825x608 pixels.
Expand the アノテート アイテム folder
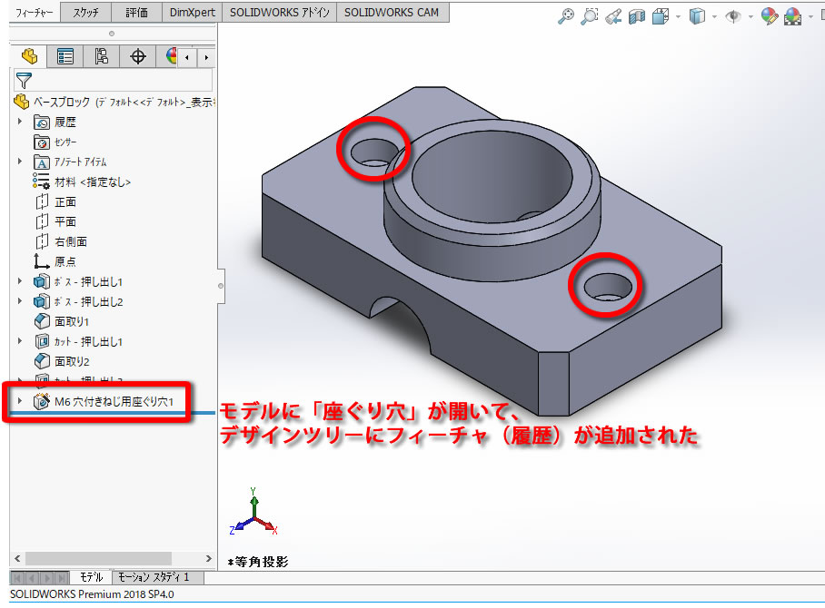[20, 162]
